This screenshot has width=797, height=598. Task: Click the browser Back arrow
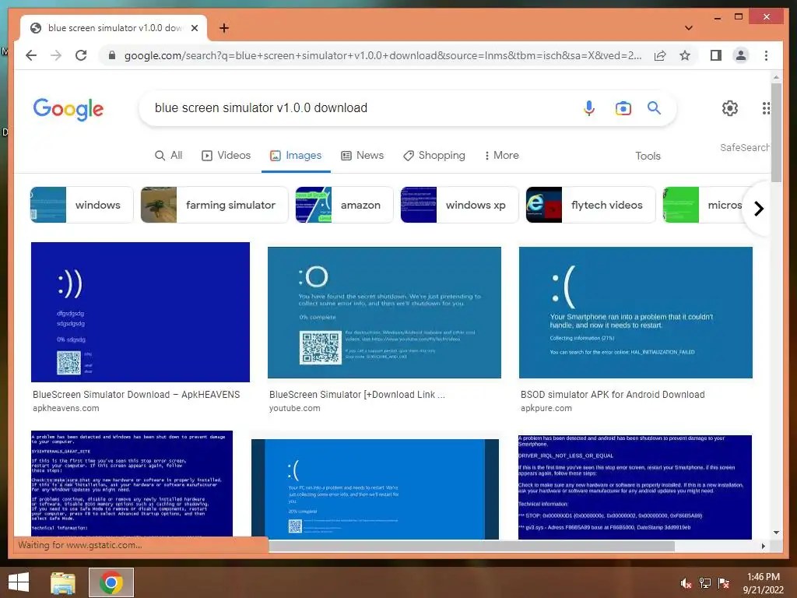31,55
